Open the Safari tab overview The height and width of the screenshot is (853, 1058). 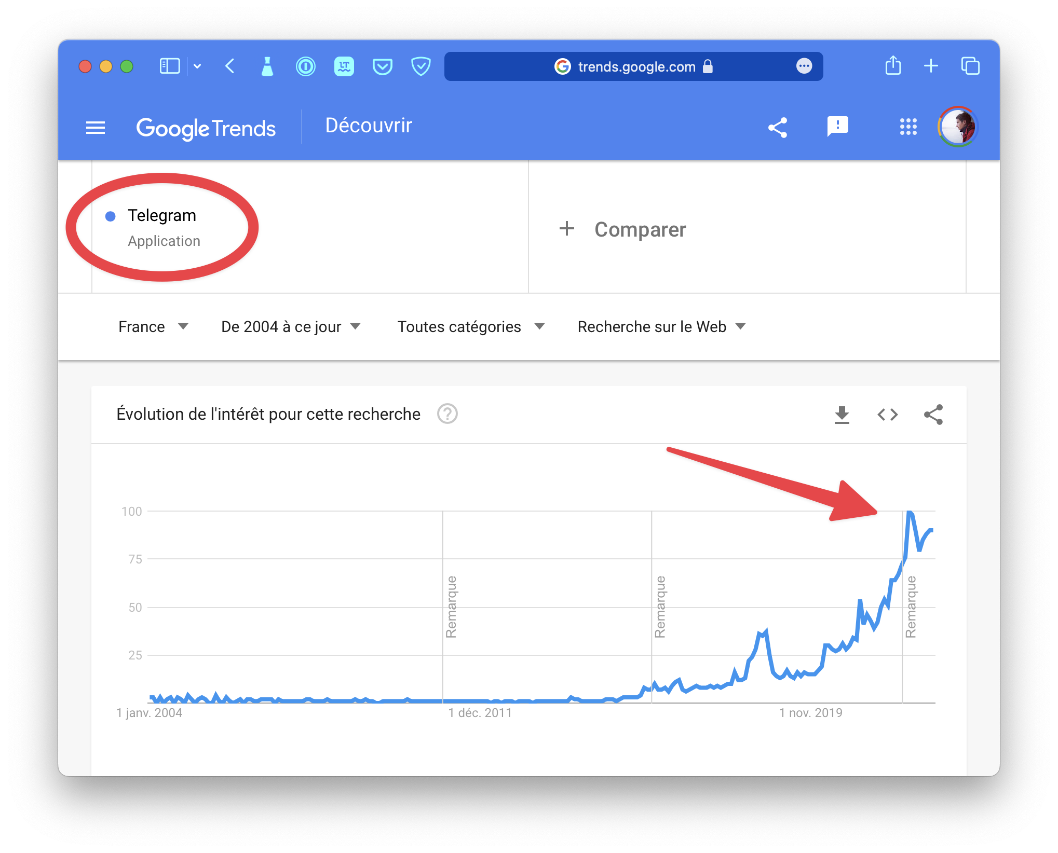click(970, 66)
